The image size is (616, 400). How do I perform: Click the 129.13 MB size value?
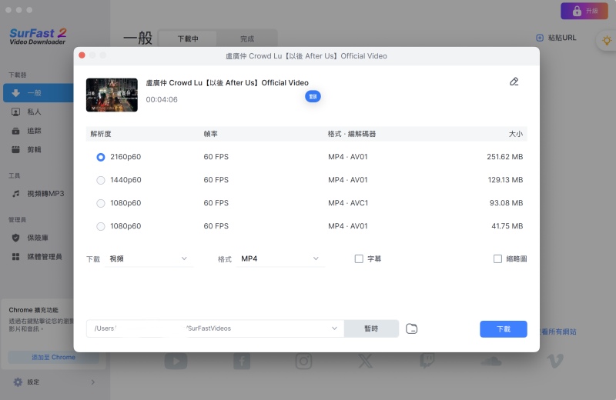point(505,180)
